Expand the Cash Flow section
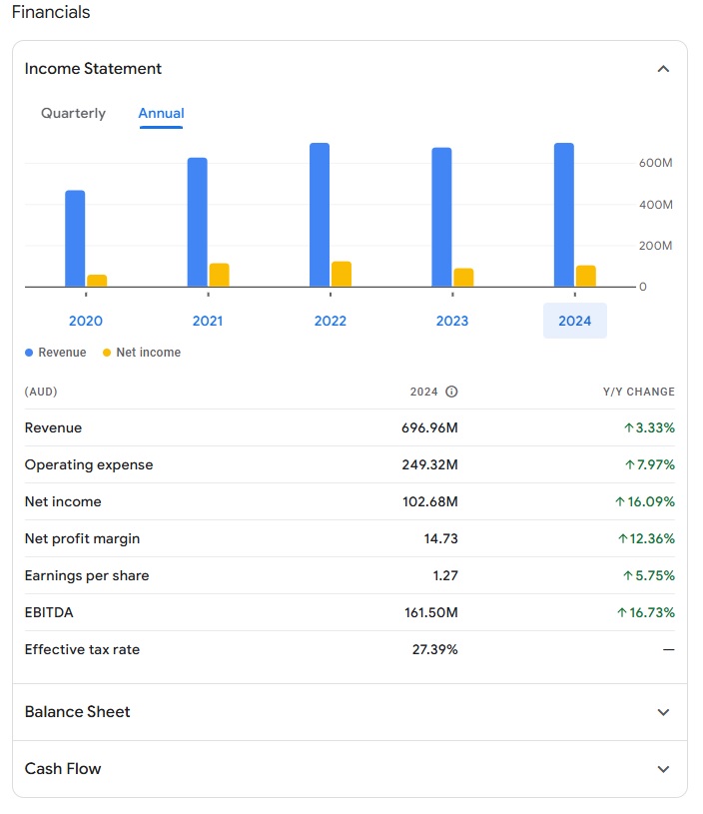 pos(663,769)
